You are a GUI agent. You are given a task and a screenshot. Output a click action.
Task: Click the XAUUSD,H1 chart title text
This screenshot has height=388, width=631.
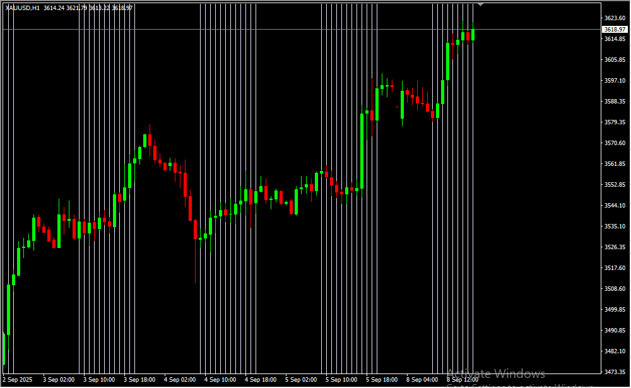pyautogui.click(x=23, y=8)
